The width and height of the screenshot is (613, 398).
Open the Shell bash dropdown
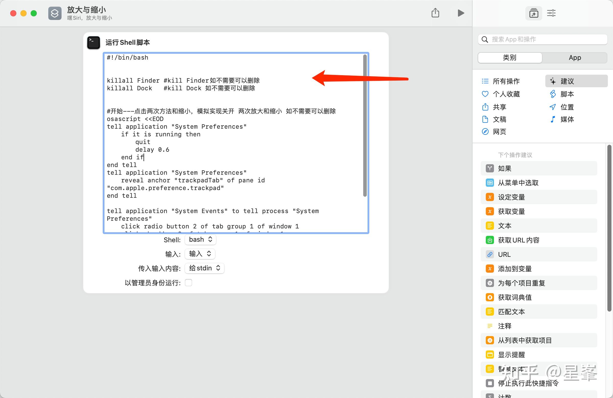click(x=201, y=240)
